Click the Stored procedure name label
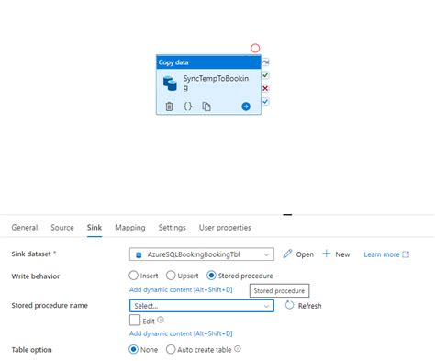The width and height of the screenshot is (435, 361). [50, 305]
